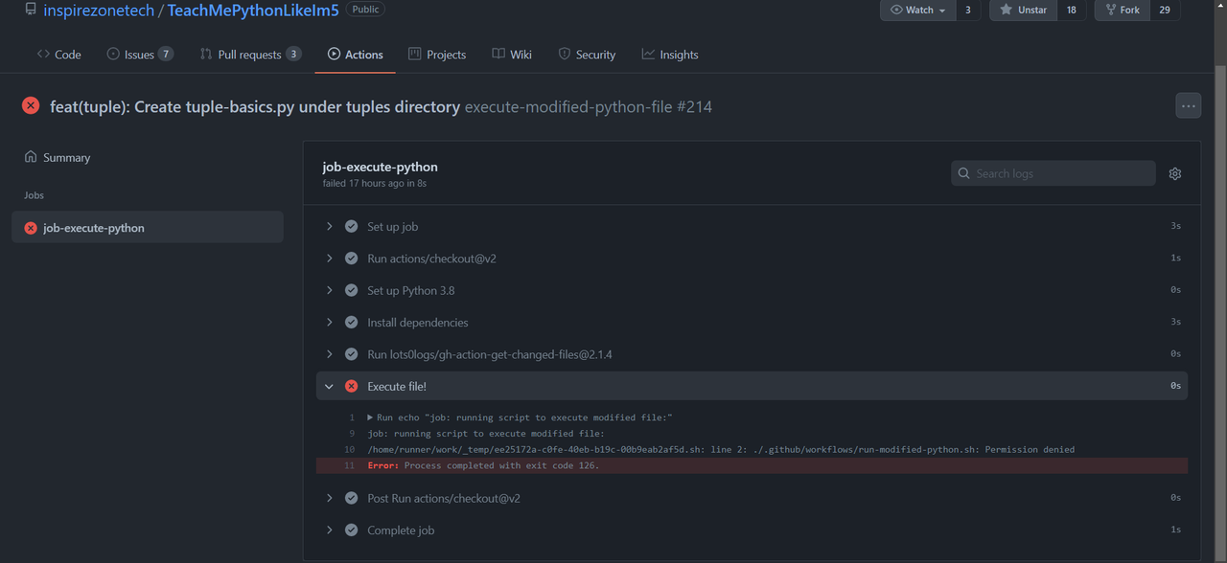Screen dimensions: 1227x563
Task: Click the Public visibility label
Action: (365, 10)
